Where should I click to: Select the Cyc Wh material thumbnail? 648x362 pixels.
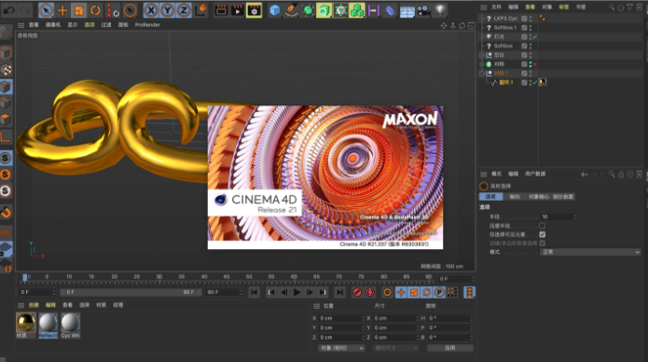pyautogui.click(x=71, y=323)
